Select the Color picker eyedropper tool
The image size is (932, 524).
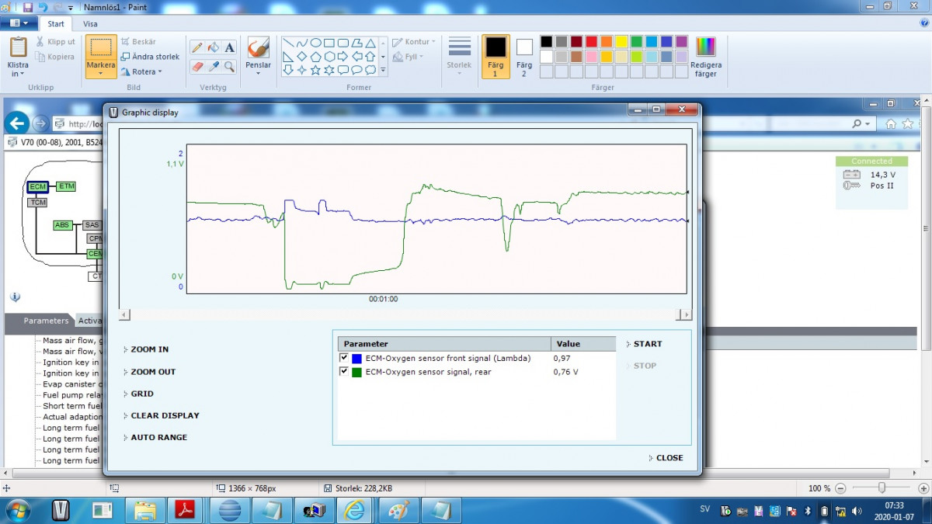(x=214, y=67)
